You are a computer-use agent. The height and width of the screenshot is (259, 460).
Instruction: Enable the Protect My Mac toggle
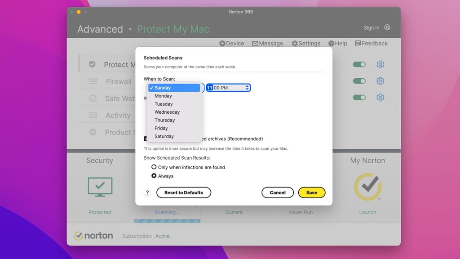(x=359, y=64)
